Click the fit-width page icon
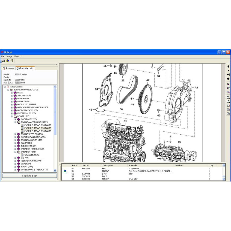Screen dimensions: 231x231 click(228, 110)
